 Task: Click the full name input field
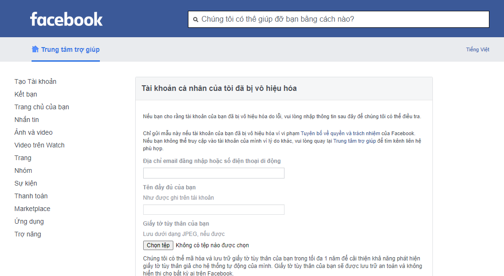click(214, 210)
